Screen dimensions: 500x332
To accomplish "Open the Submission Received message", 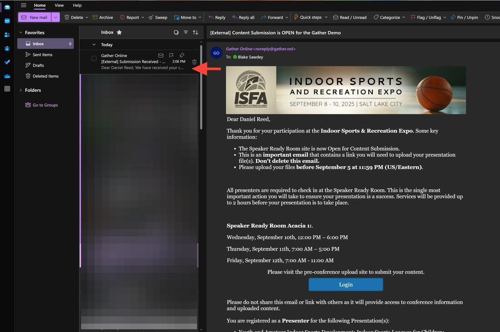I will click(139, 62).
